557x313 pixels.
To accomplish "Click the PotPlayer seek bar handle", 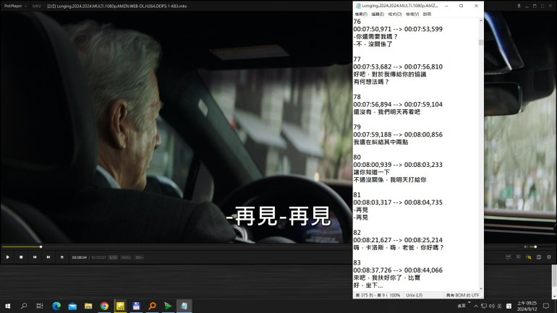I will point(41,246).
